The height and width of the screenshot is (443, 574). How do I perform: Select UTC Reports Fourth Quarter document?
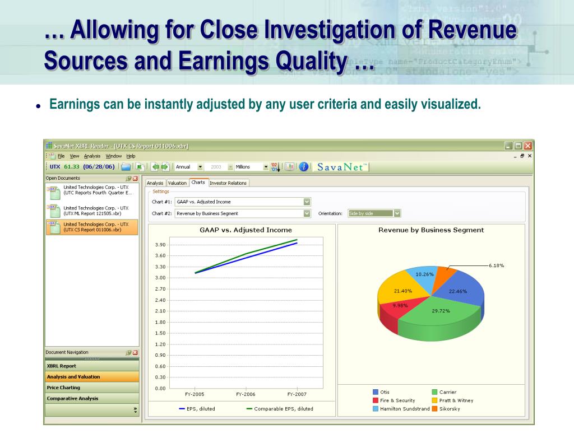[92, 193]
